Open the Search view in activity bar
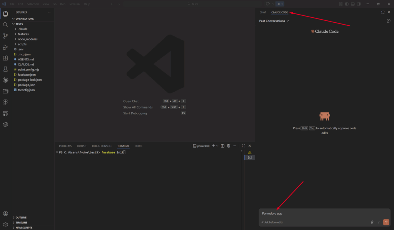Screen dimensions: 394x230 click(5, 25)
